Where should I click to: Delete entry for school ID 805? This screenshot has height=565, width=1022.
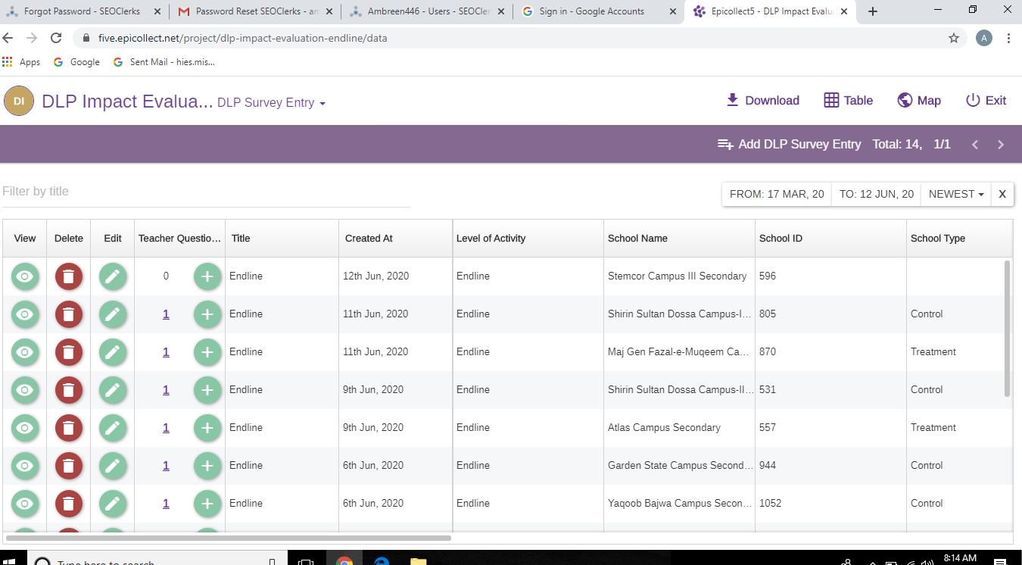tap(69, 314)
